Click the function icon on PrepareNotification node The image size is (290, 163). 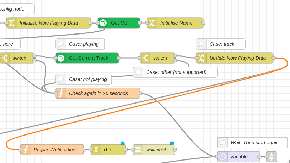click(26, 150)
